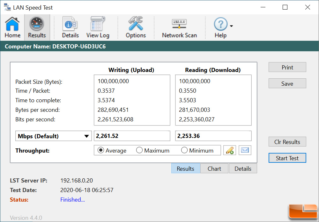The height and width of the screenshot is (222, 319).
Task: Open the Details info icon
Action: click(70, 27)
